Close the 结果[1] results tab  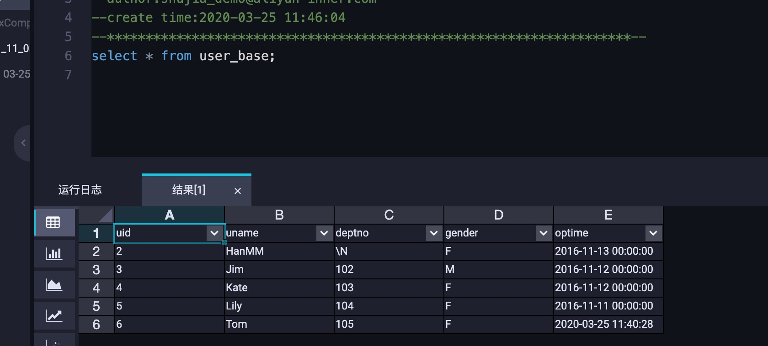point(238,191)
